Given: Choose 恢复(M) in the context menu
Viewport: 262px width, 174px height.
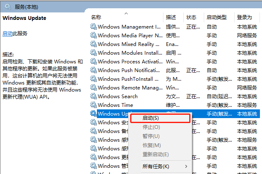Looking at the screenshot, I should pyautogui.click(x=151, y=145).
